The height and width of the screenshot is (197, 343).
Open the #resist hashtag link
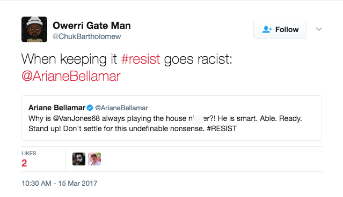(141, 59)
